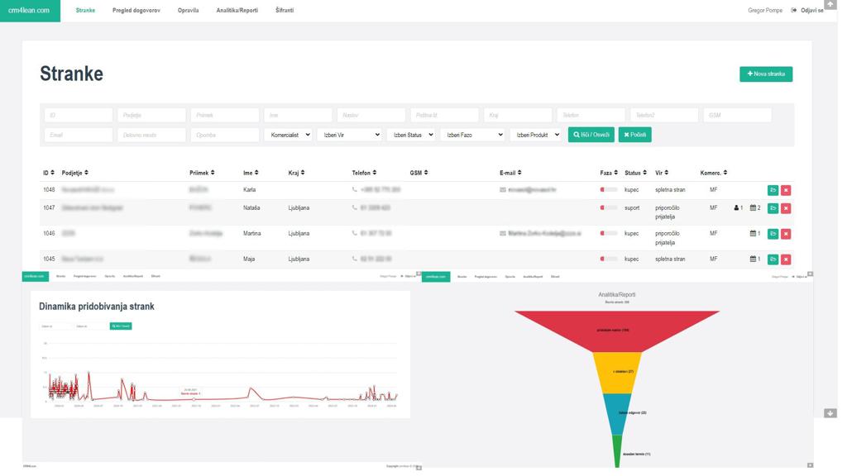Toggle sorting on the Faza column
This screenshot has height=476, width=847.
click(x=609, y=173)
